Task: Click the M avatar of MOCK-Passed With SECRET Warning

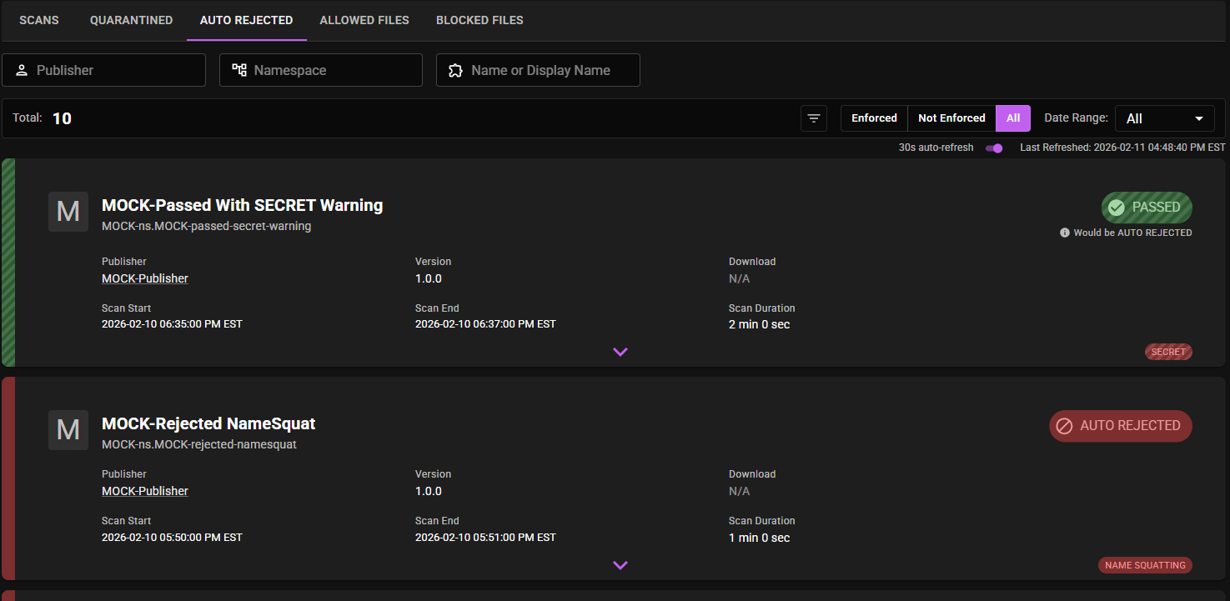Action: pos(68,212)
